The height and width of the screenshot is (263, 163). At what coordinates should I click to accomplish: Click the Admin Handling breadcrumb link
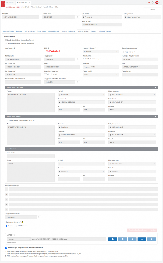click(x=36, y=7)
